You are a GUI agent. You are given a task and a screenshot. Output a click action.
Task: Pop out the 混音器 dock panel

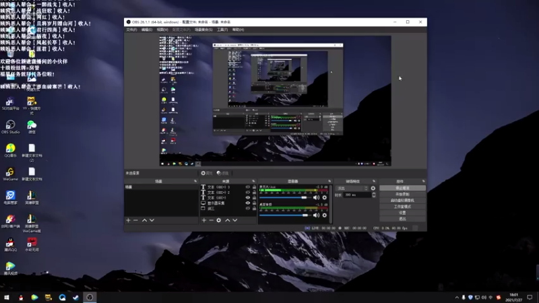(329, 181)
